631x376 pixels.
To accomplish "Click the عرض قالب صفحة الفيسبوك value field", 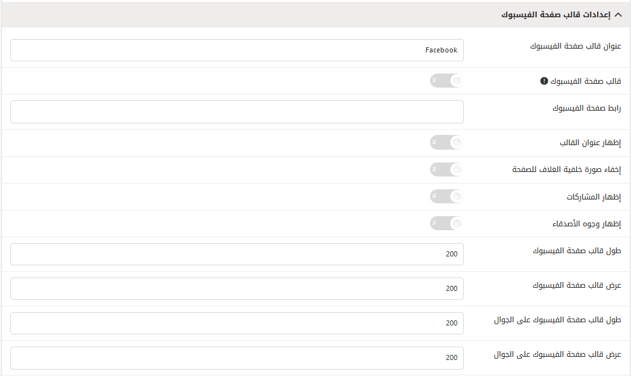I will (x=237, y=288).
